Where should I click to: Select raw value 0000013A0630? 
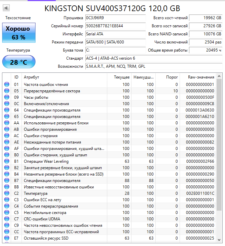tap(200, 110)
